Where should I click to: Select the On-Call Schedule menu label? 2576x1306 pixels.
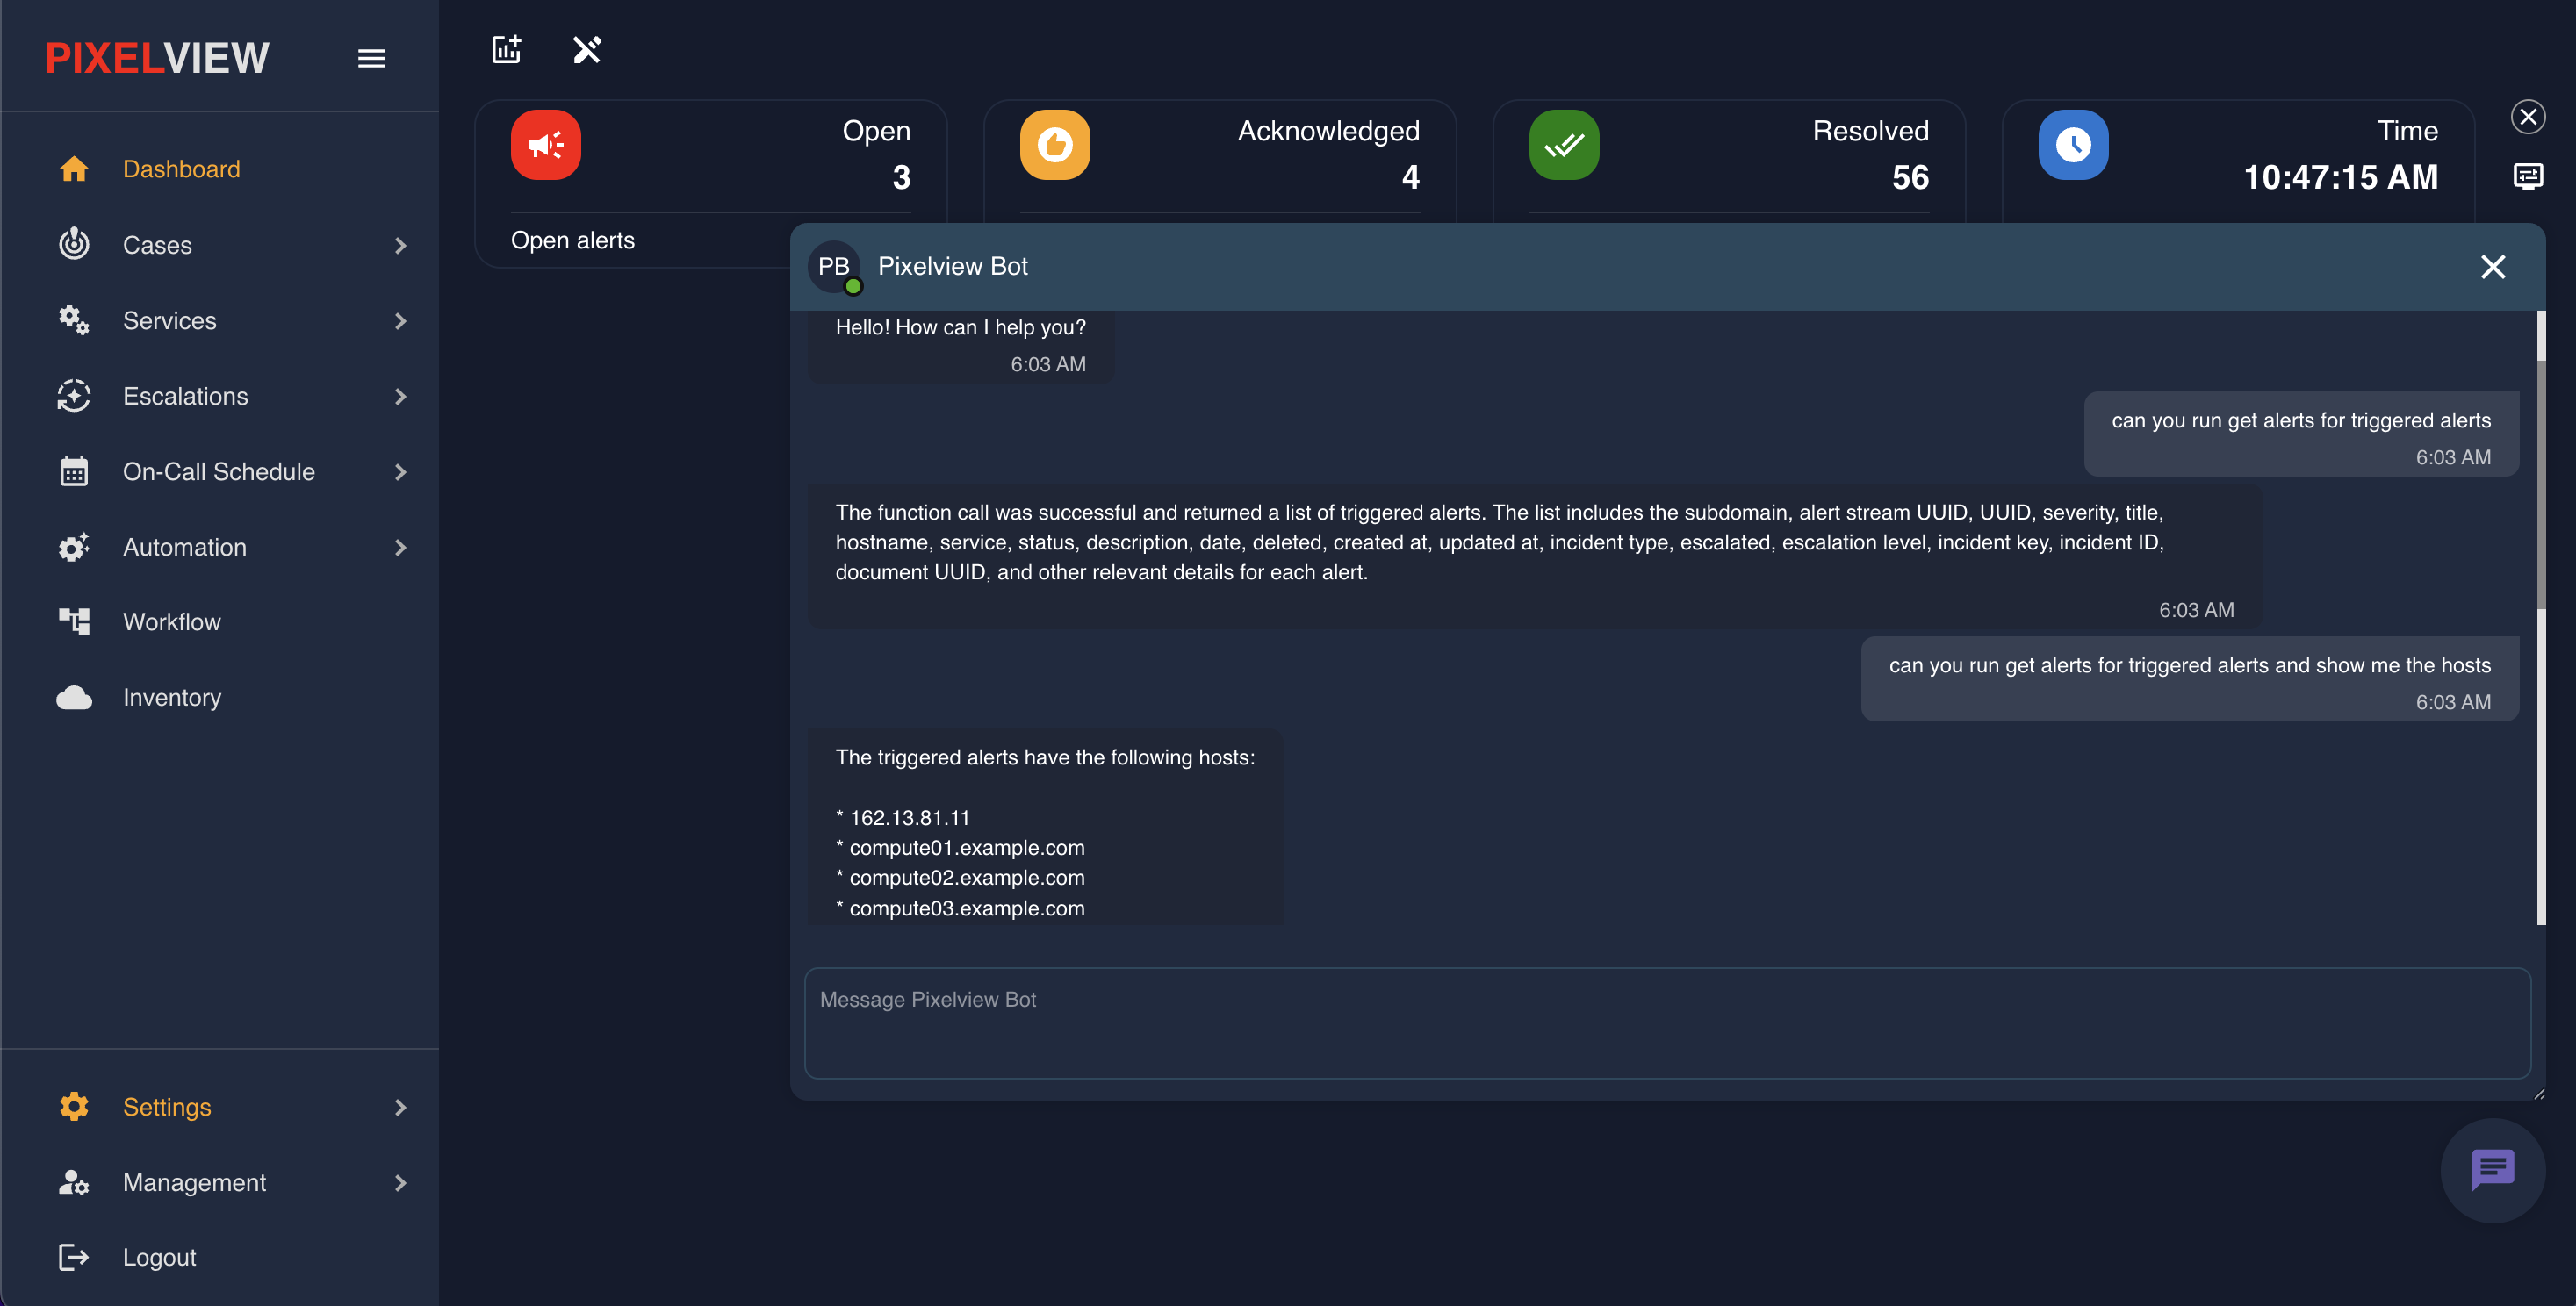(x=219, y=472)
